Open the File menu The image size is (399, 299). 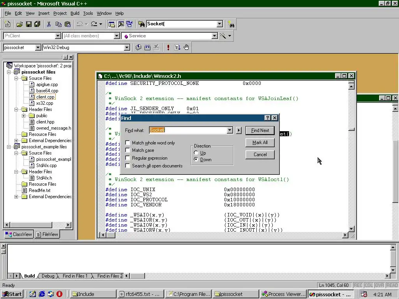(x=8, y=13)
